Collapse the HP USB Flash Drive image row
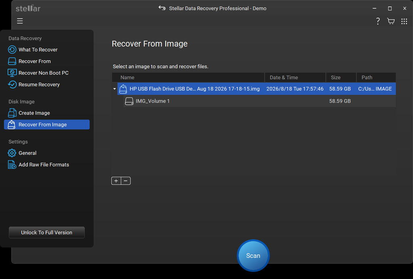The image size is (413, 279). (x=115, y=89)
